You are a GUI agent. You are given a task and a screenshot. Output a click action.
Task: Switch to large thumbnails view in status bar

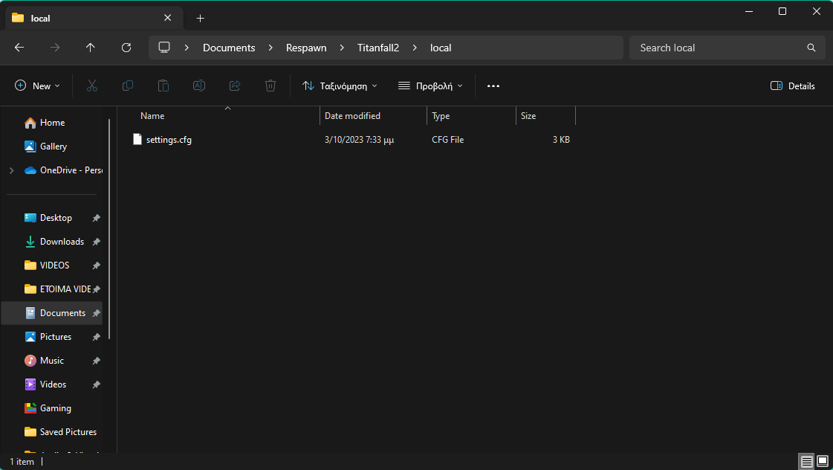pos(823,462)
